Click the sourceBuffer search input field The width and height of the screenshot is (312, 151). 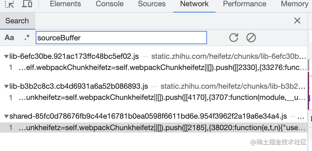[x=121, y=38]
